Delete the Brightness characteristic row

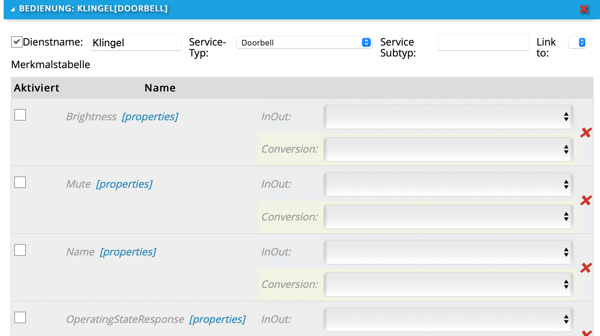586,133
